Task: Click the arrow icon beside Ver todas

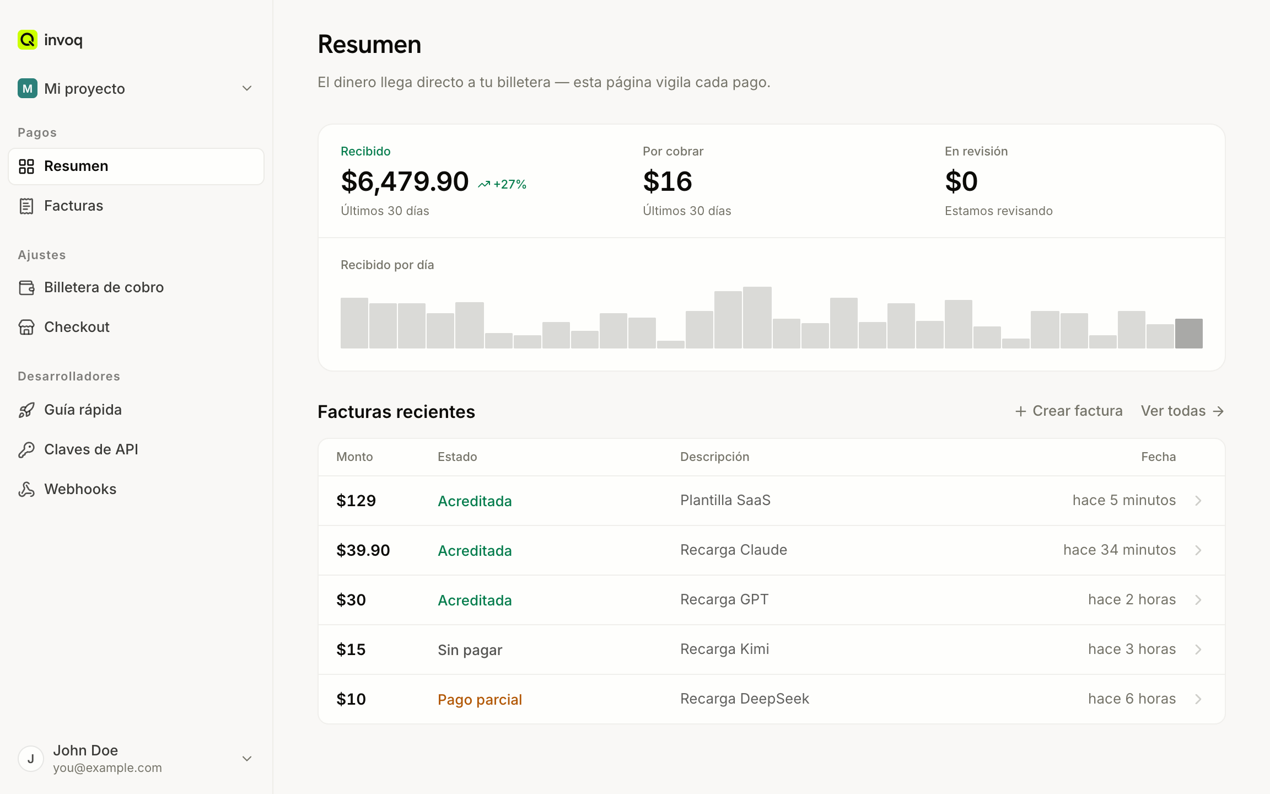Action: coord(1218,411)
